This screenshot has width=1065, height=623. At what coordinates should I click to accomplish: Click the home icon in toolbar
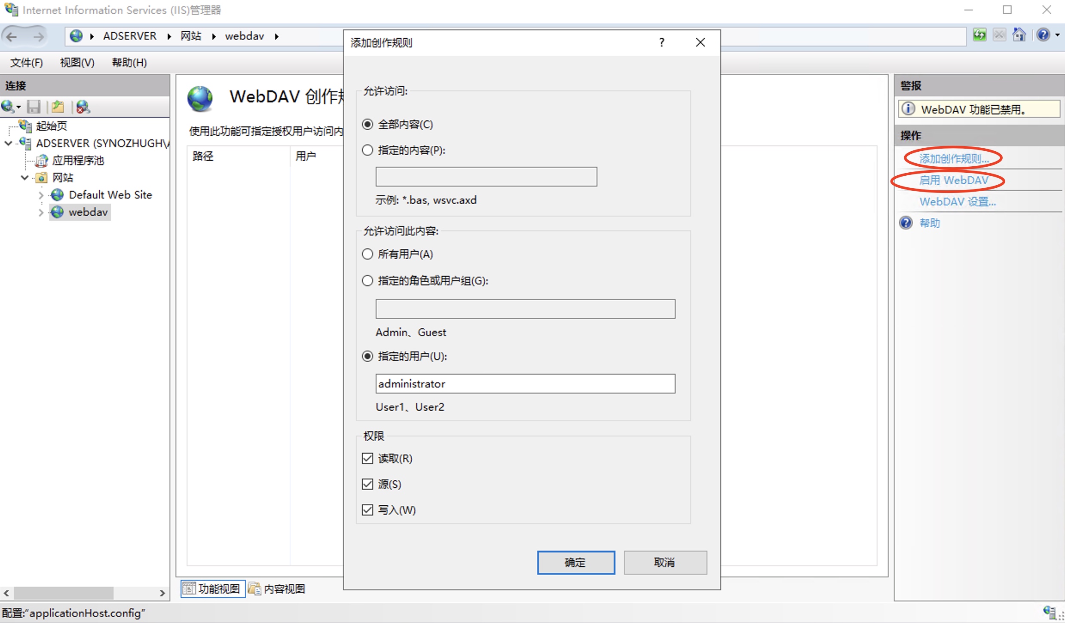pyautogui.click(x=1019, y=35)
